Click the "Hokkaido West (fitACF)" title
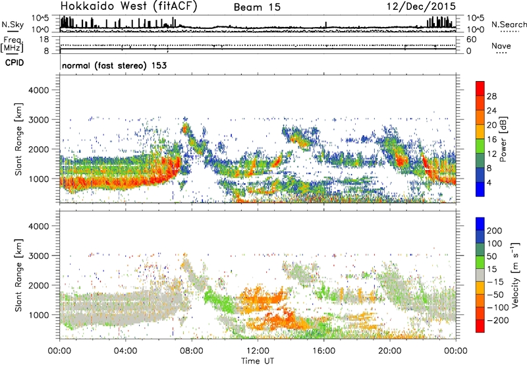The height and width of the screenshot is (365, 527). coord(128,6)
